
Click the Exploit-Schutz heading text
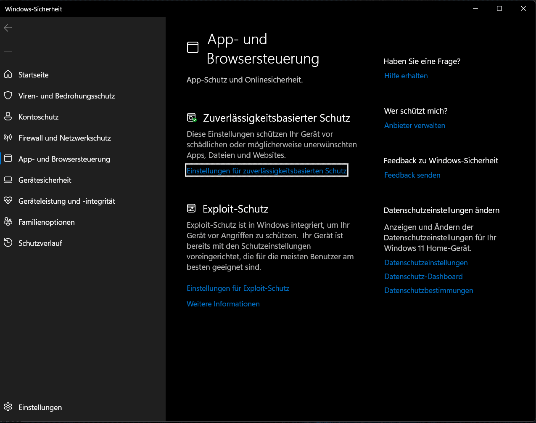tap(235, 209)
